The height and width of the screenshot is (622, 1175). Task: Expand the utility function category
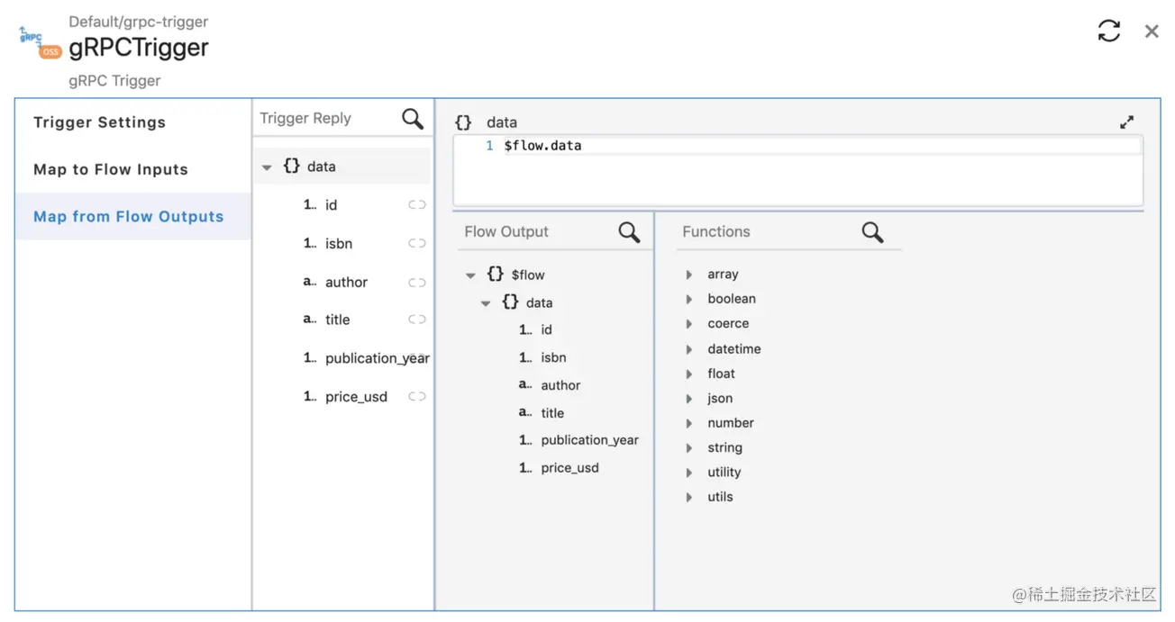tap(689, 473)
